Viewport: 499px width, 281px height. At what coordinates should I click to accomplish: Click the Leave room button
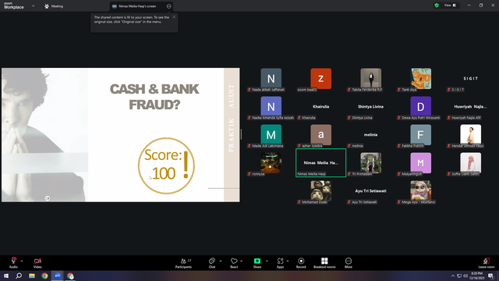pyautogui.click(x=487, y=263)
